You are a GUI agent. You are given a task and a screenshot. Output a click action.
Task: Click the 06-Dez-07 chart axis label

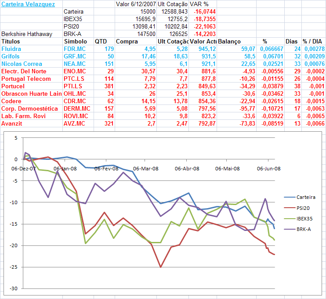point(23,169)
